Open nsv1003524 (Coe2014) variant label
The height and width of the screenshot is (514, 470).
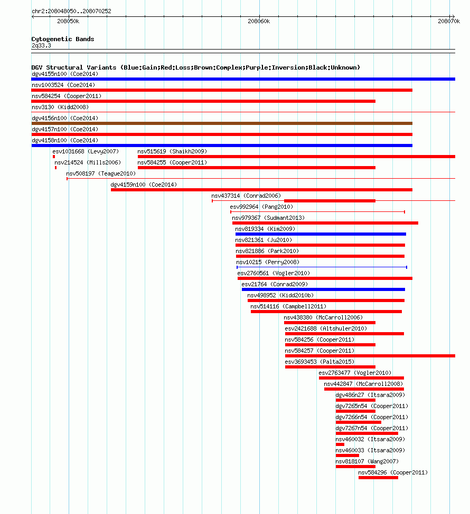pyautogui.click(x=63, y=85)
